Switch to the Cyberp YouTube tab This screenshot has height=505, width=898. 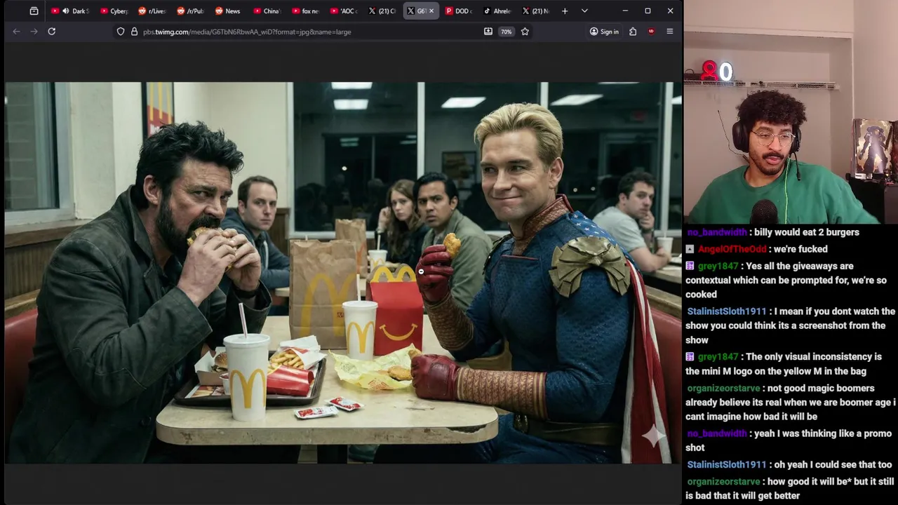(x=113, y=11)
